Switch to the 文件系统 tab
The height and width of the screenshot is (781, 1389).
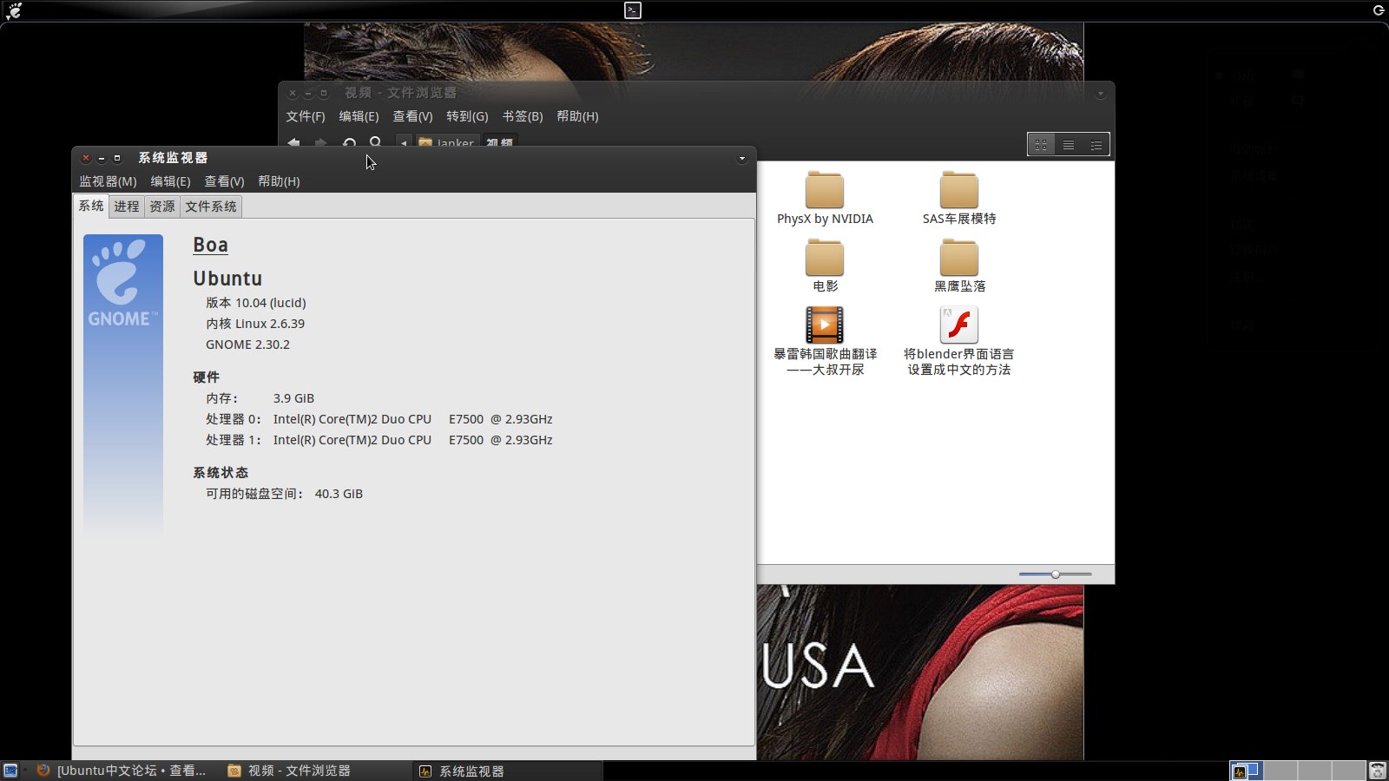pos(210,207)
